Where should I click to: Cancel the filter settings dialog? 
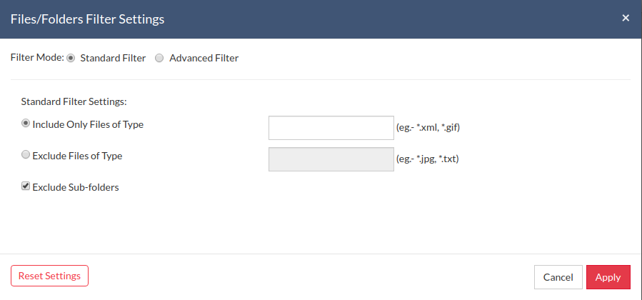point(558,277)
